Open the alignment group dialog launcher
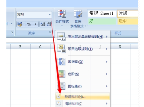Viewport: 144px width, 107px height. point(12,32)
